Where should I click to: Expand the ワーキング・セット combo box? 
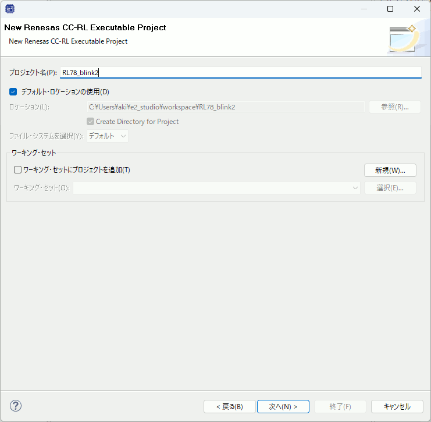pos(216,188)
